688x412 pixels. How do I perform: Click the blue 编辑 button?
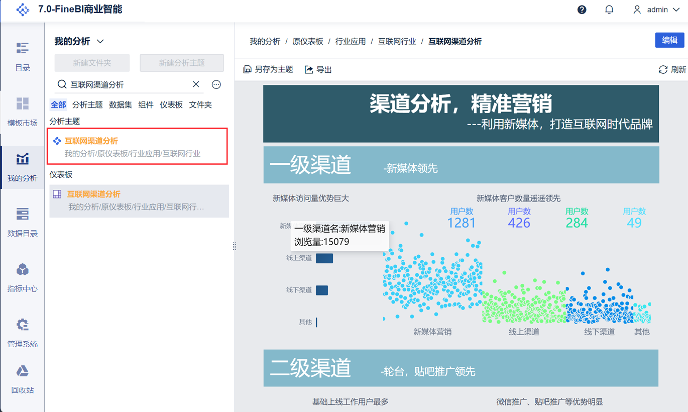670,40
